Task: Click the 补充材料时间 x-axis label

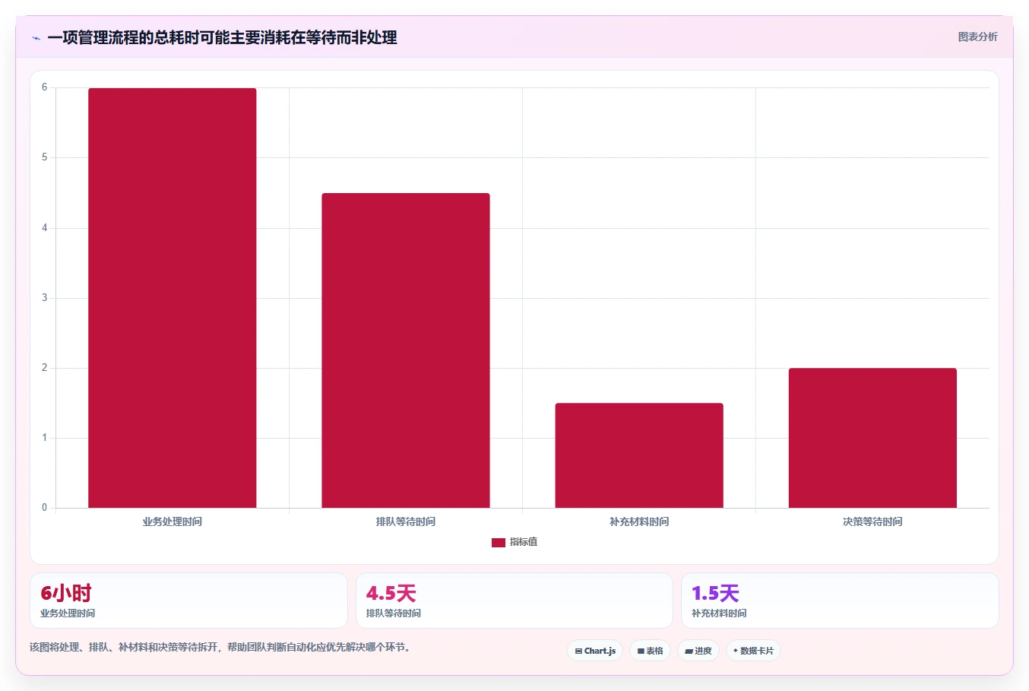Action: [x=639, y=521]
